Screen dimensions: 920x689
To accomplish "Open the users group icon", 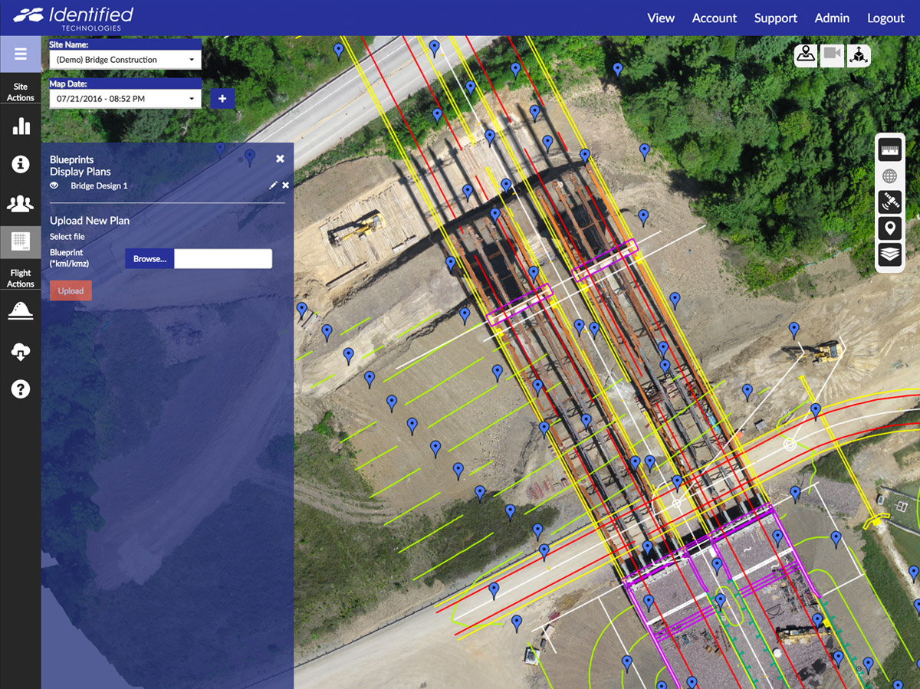I will click(x=21, y=203).
